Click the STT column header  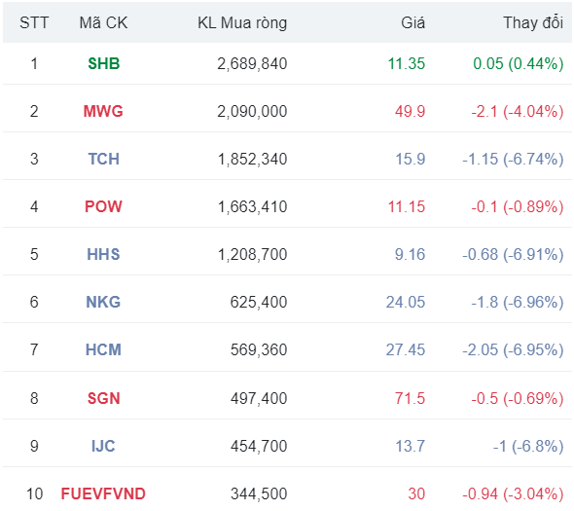(x=34, y=22)
